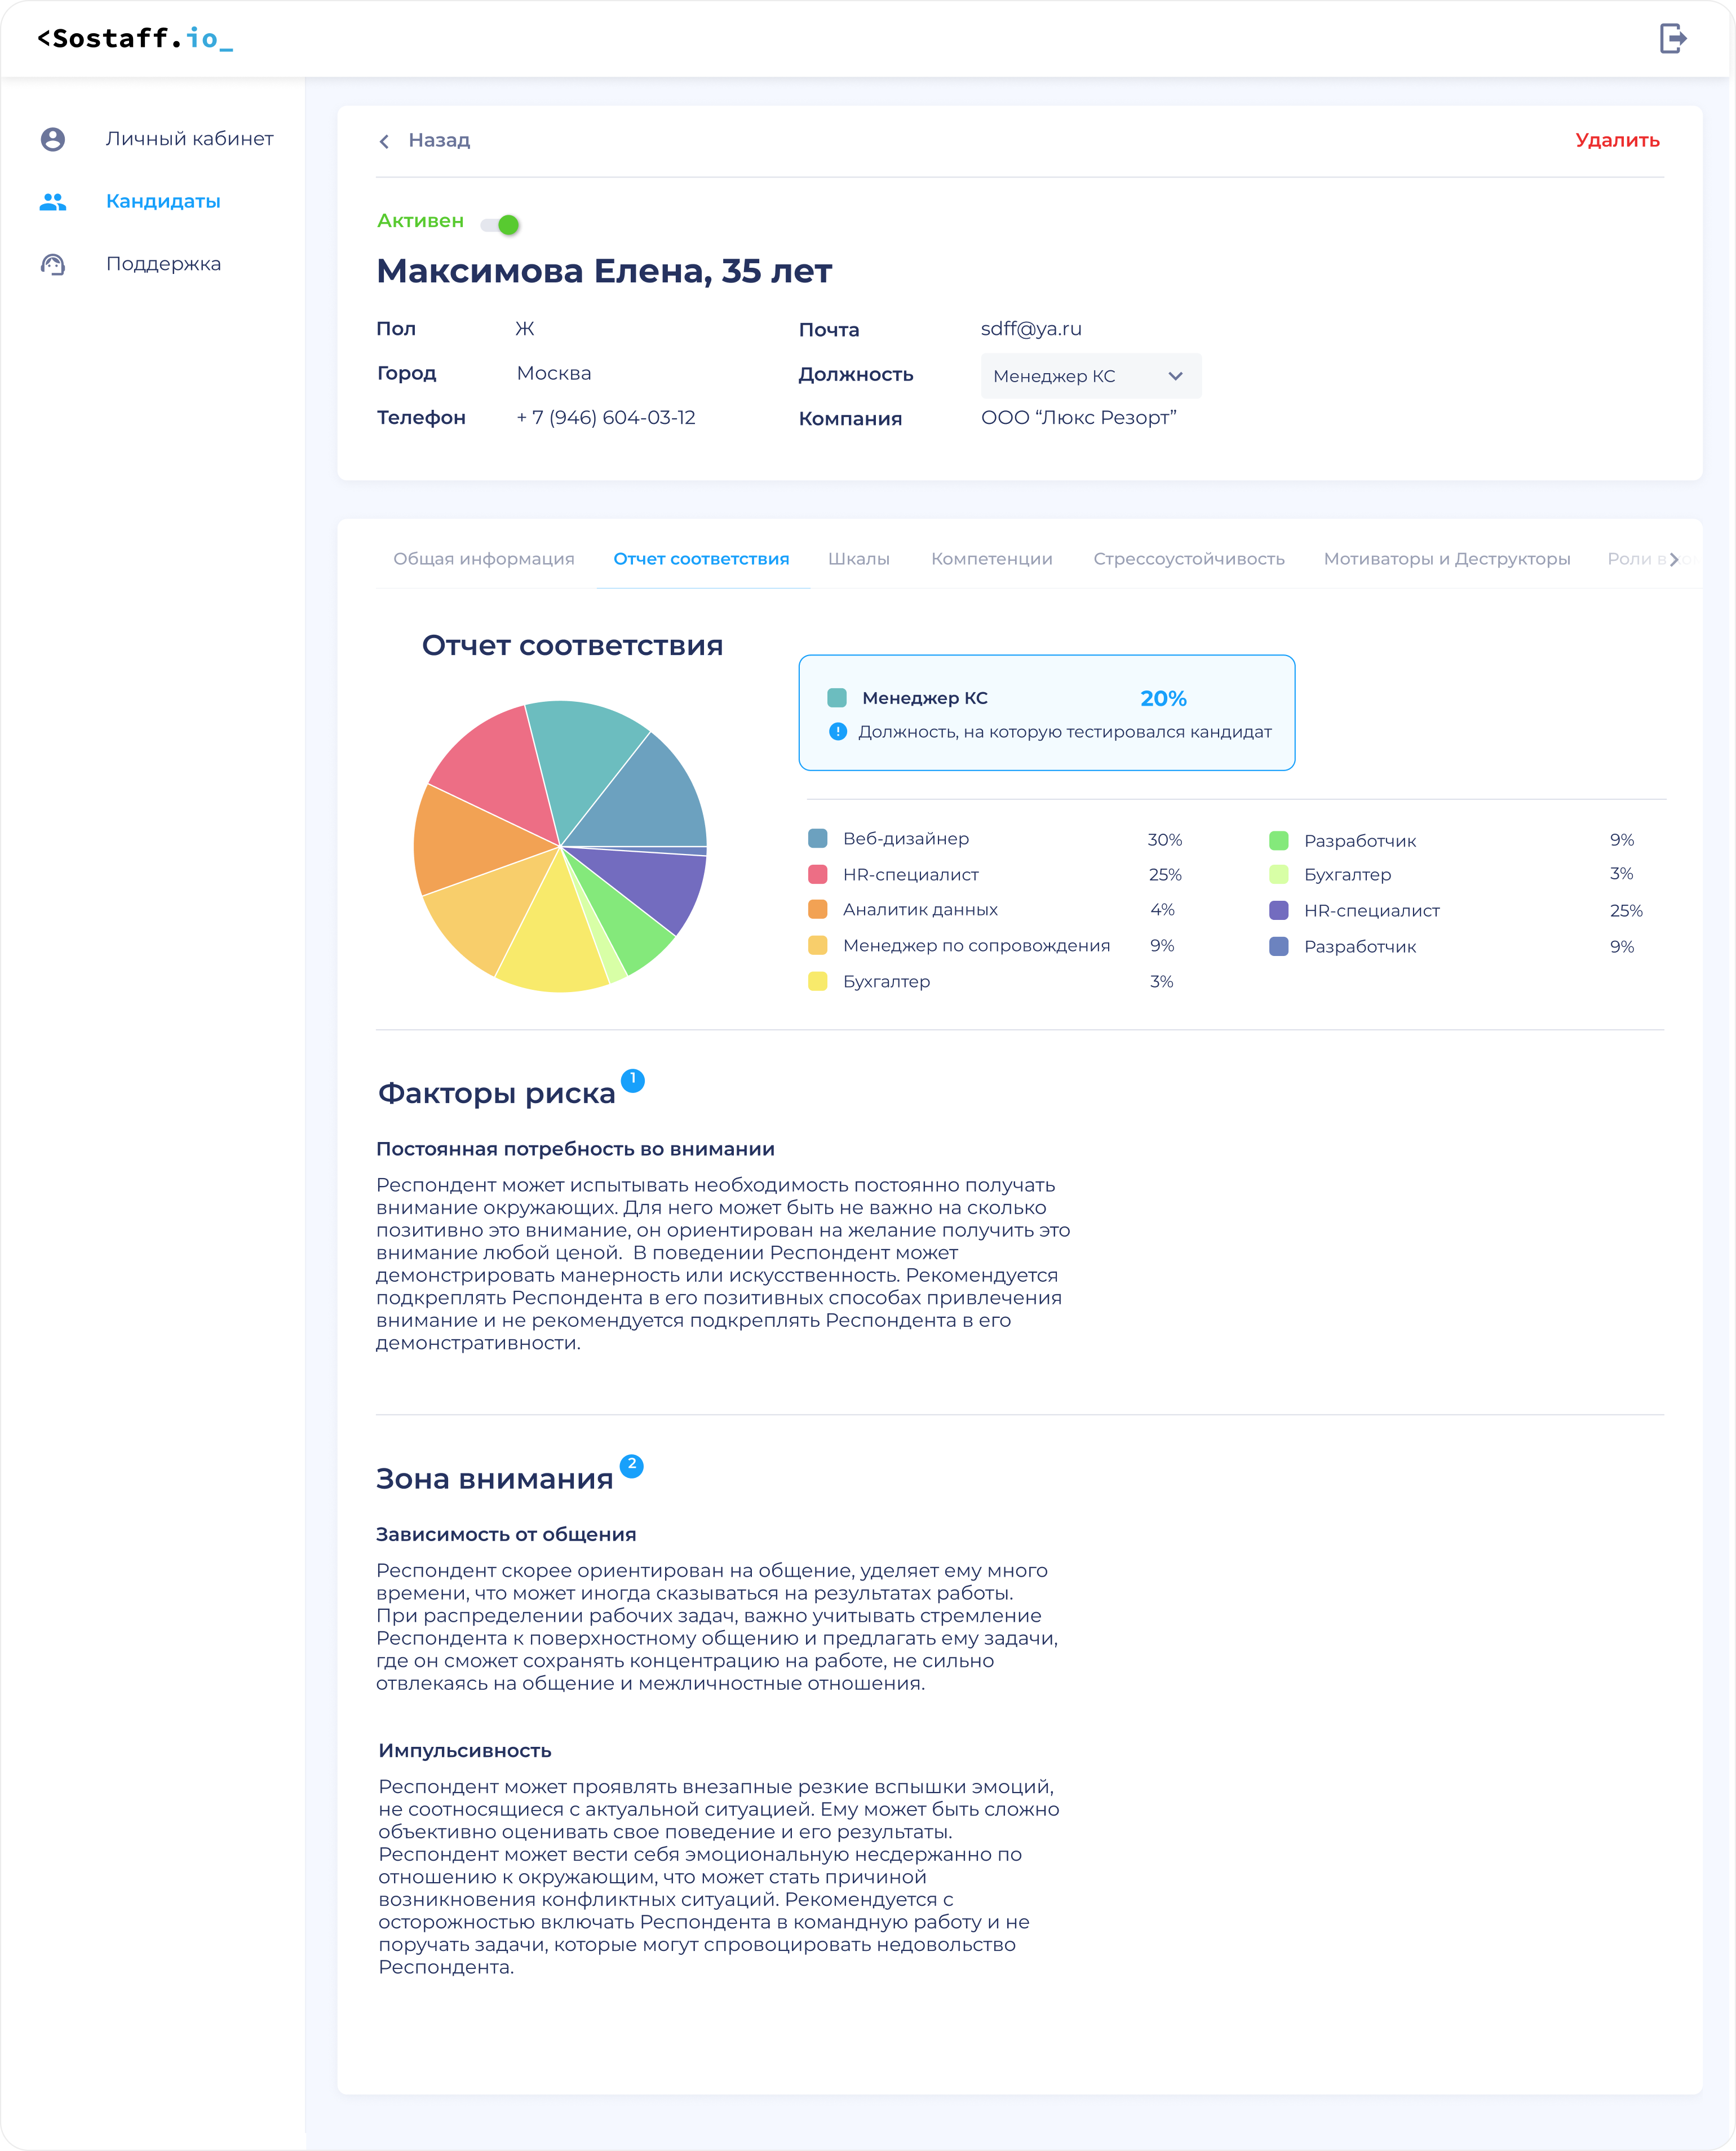Click the email sdff@ya.ru
1736x2151 pixels.
(1031, 329)
